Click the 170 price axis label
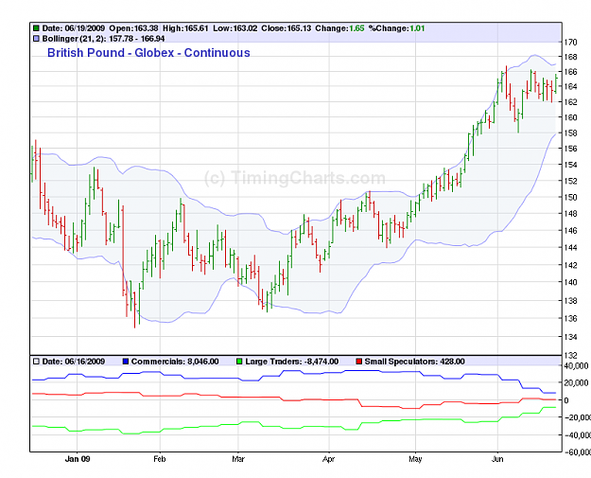This screenshot has height=478, width=591. coord(570,42)
